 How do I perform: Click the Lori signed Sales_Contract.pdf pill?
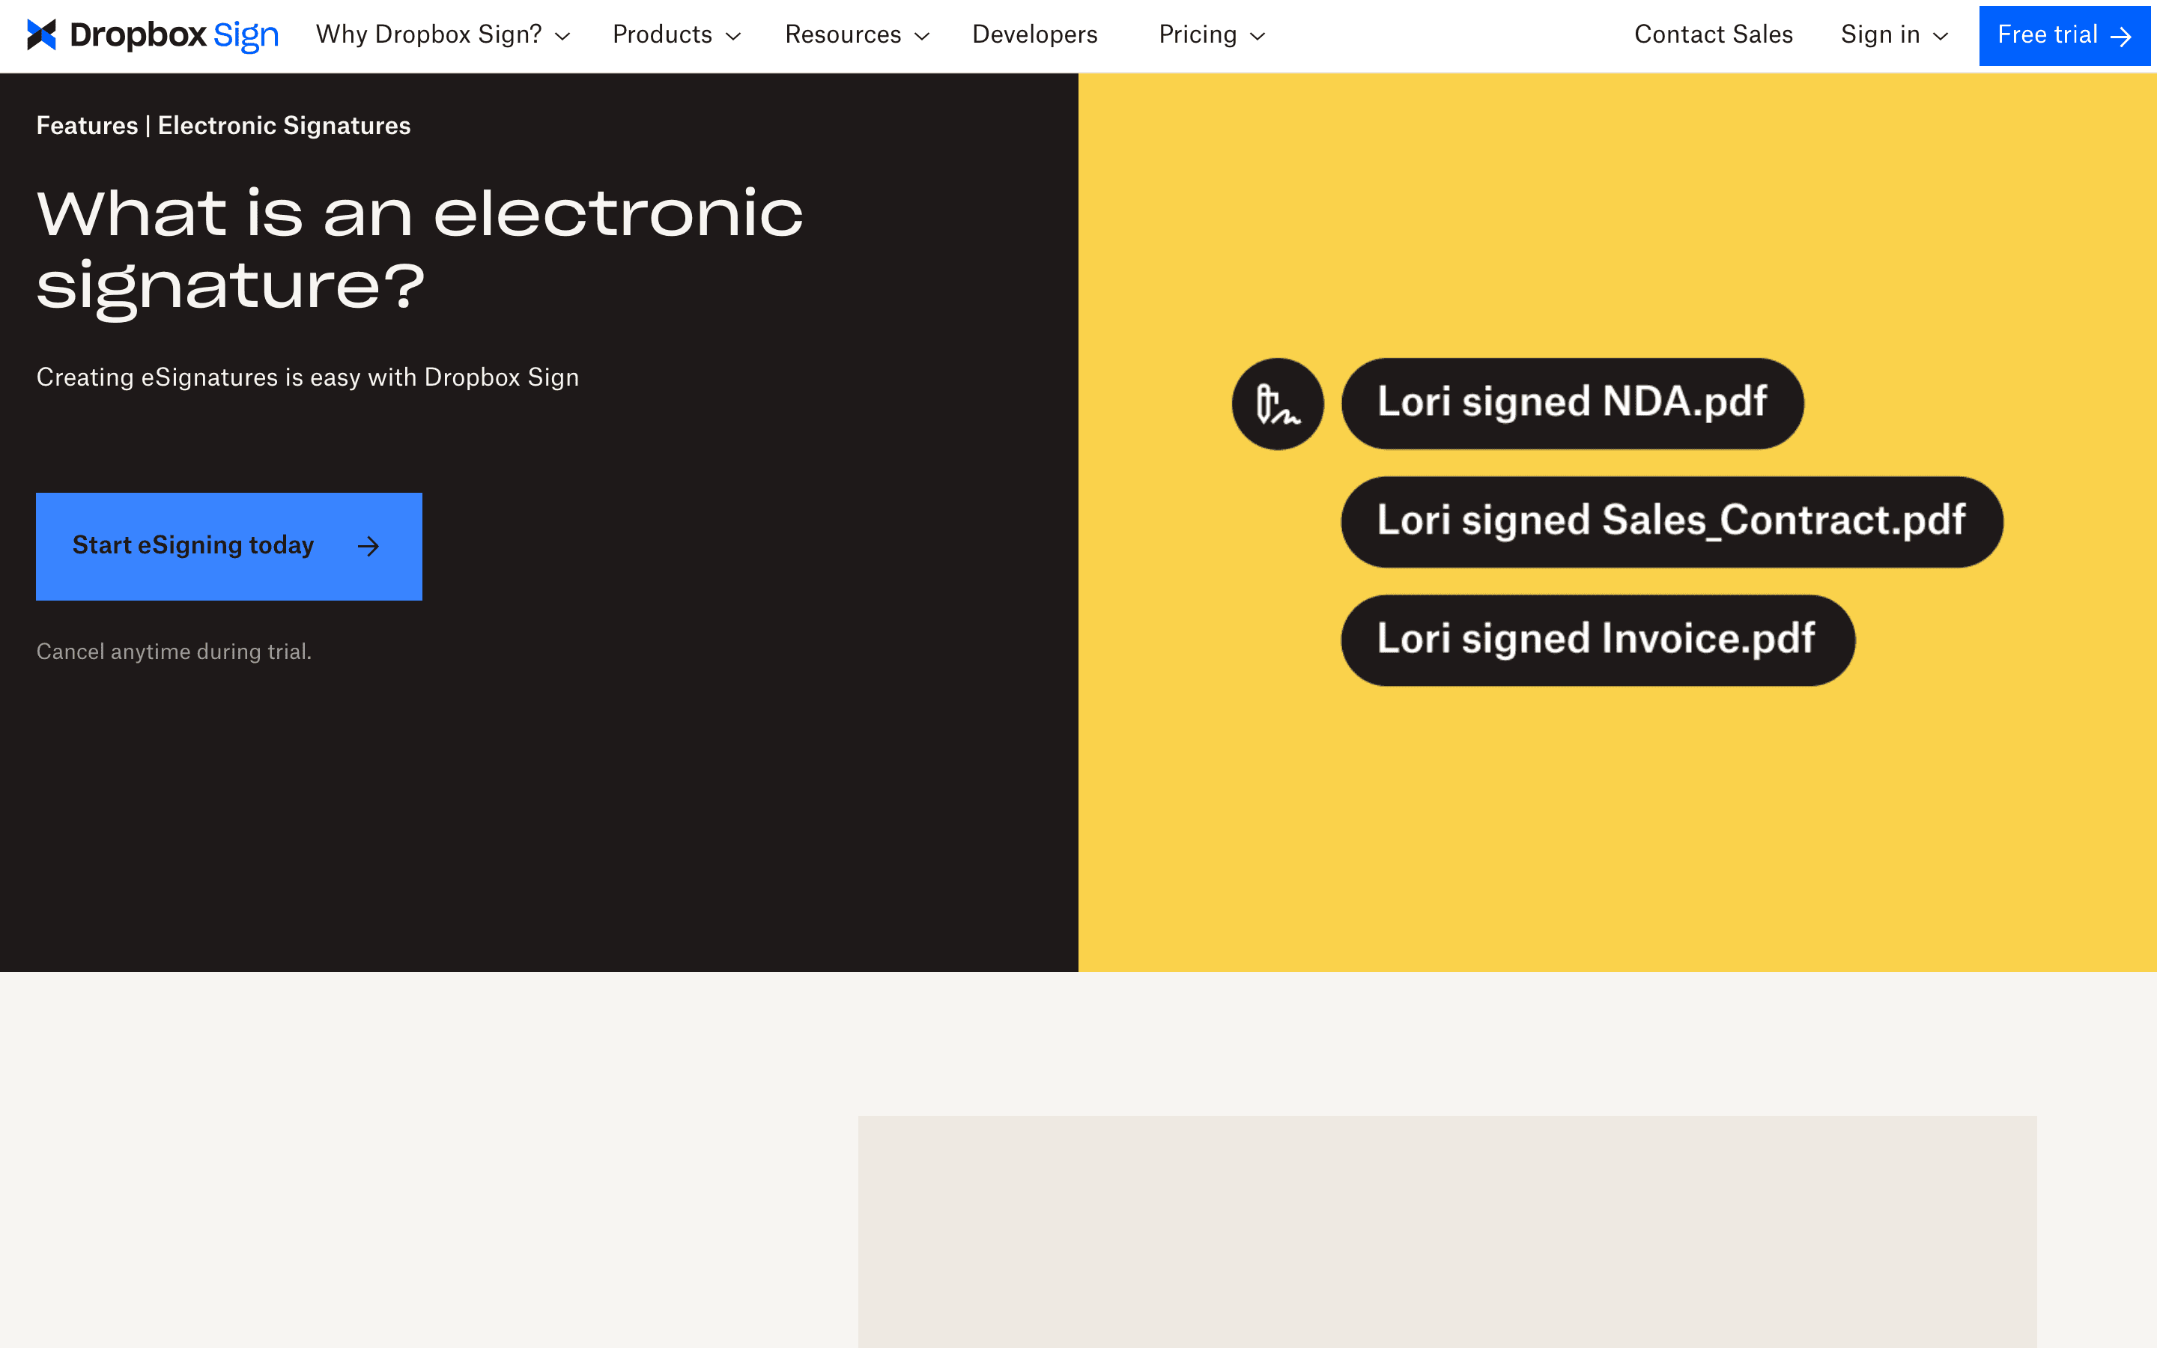click(x=1672, y=523)
